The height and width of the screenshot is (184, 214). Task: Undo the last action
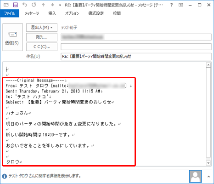(x=24, y=5)
